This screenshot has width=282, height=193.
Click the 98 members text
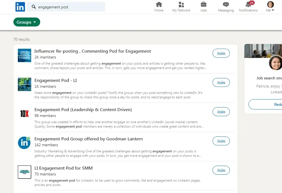[x=45, y=116]
